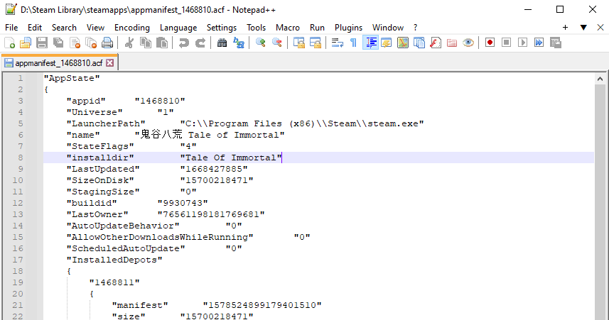Viewport: 609px width, 320px height.
Task: Click the Open file folder icon
Action: 26,43
